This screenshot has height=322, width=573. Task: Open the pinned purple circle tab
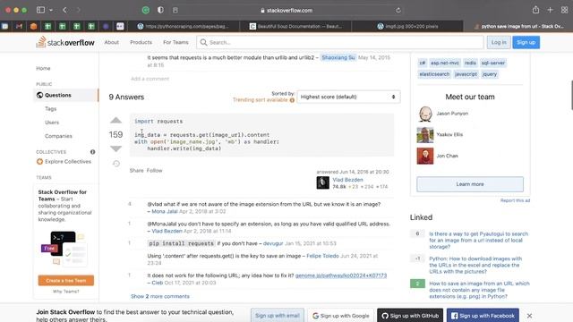pos(106,26)
